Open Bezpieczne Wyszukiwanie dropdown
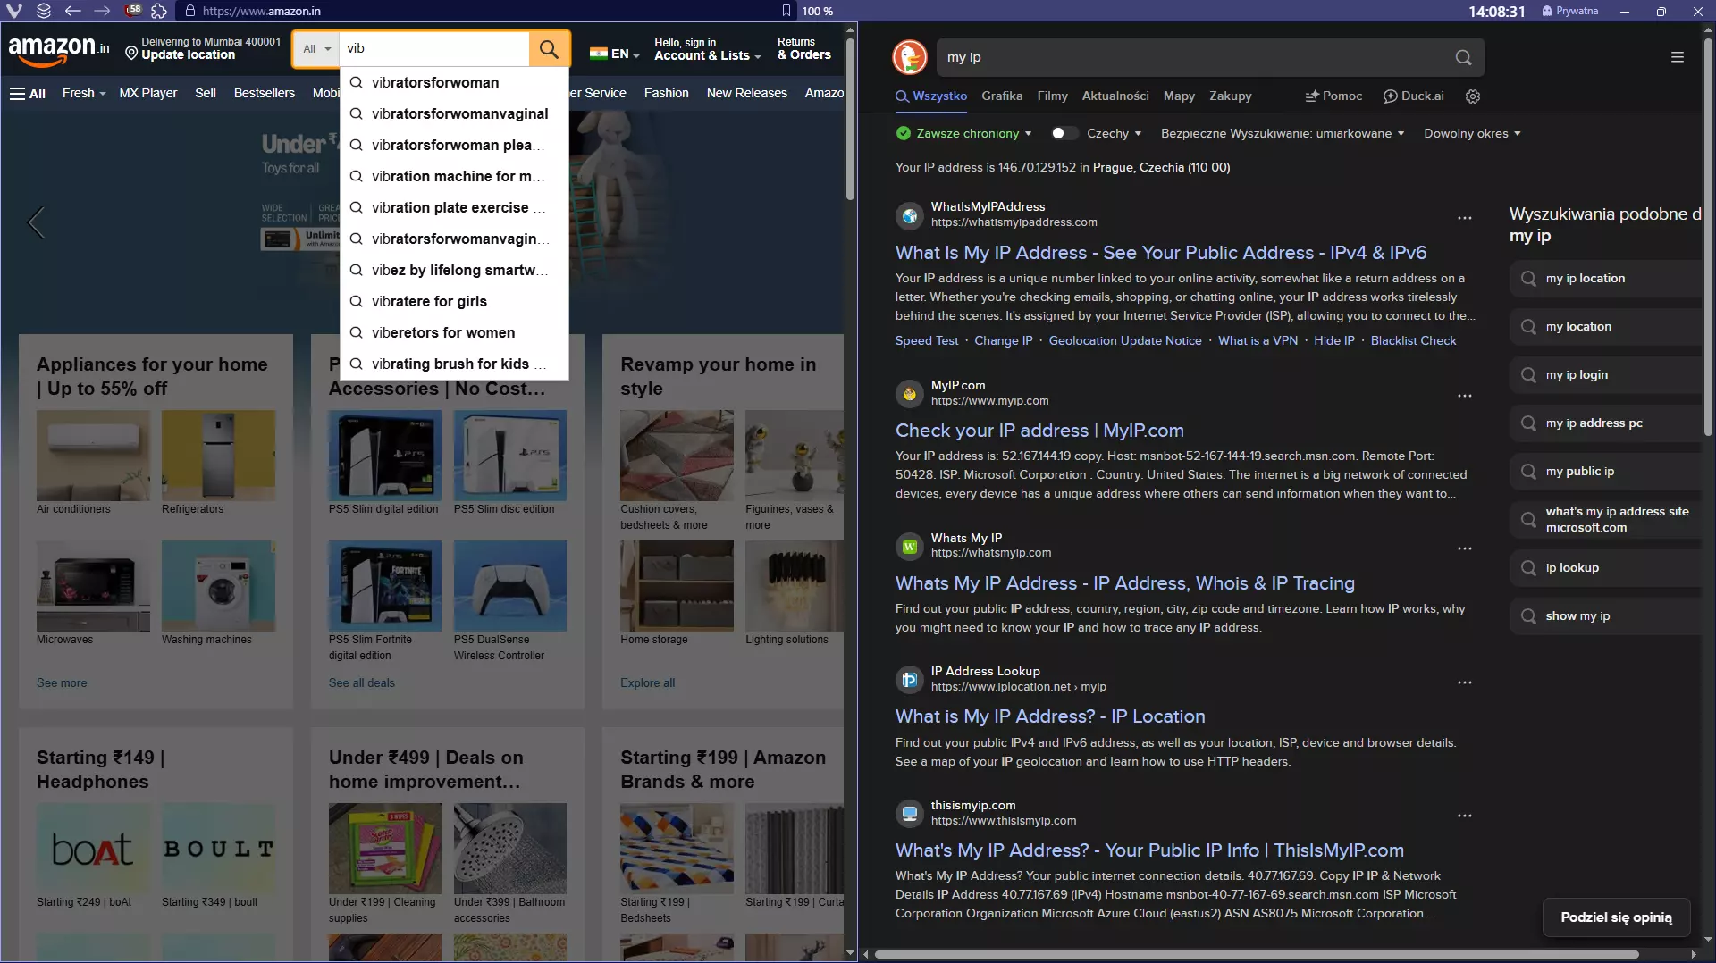The image size is (1716, 963). (x=1283, y=133)
